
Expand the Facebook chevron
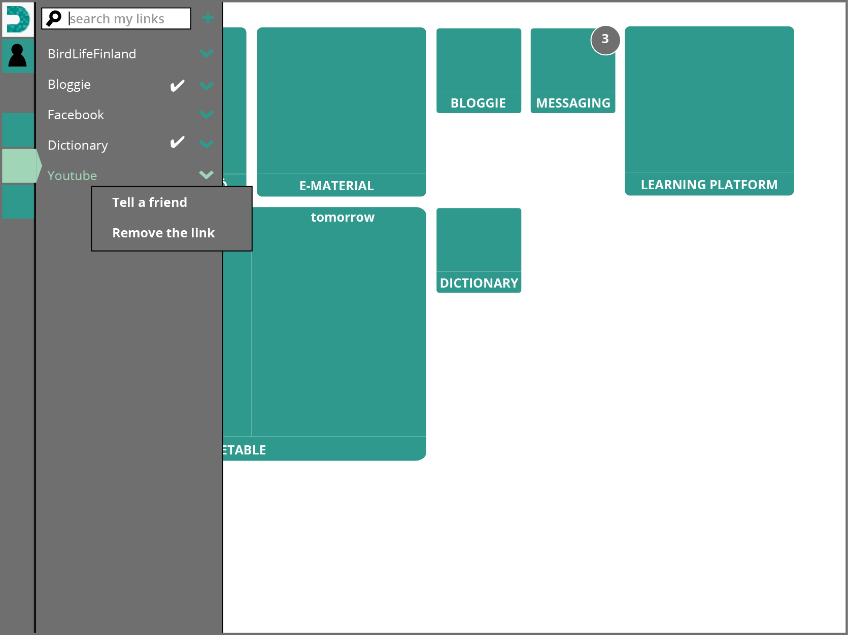pos(206,115)
